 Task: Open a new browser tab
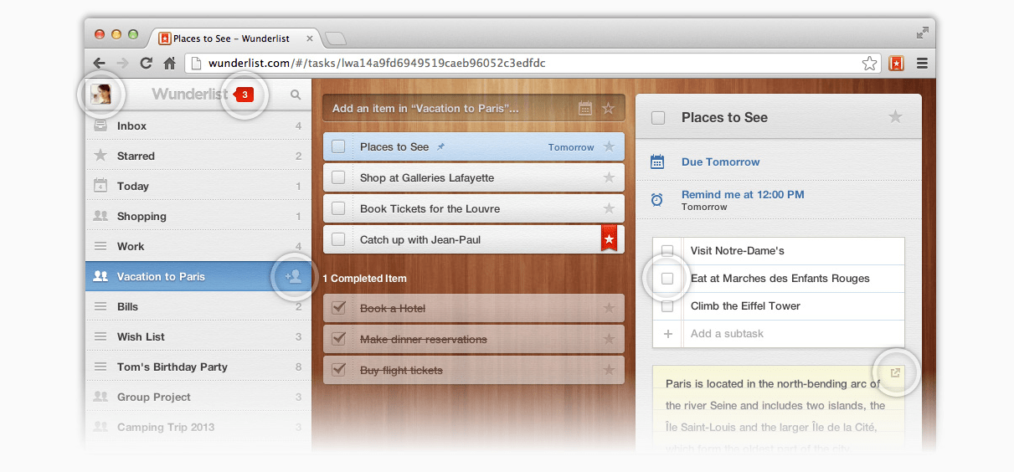click(335, 38)
